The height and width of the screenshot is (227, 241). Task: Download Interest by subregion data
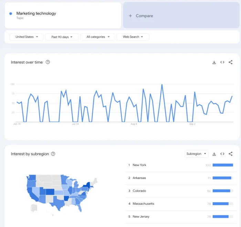point(214,154)
